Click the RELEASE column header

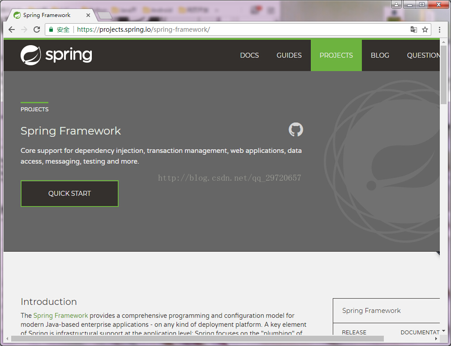tap(354, 332)
